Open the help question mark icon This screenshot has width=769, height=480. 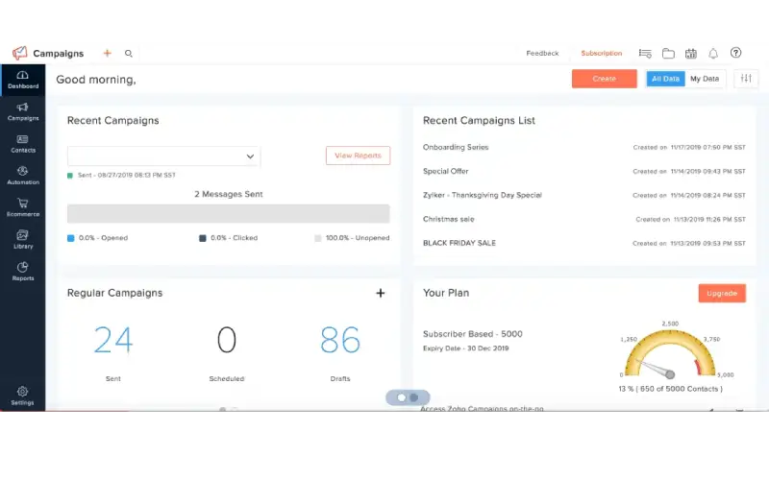click(x=735, y=53)
